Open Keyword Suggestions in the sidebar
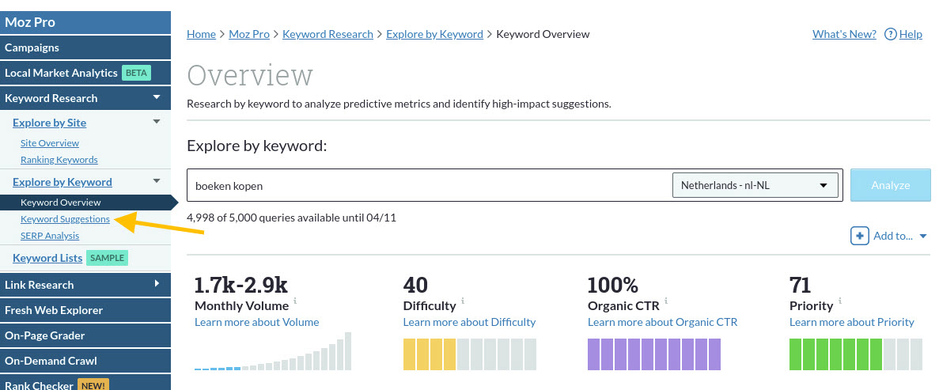This screenshot has width=939, height=390. (65, 218)
